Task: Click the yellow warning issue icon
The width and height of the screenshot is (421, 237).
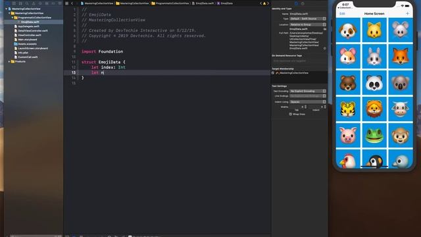Action: (x=264, y=3)
